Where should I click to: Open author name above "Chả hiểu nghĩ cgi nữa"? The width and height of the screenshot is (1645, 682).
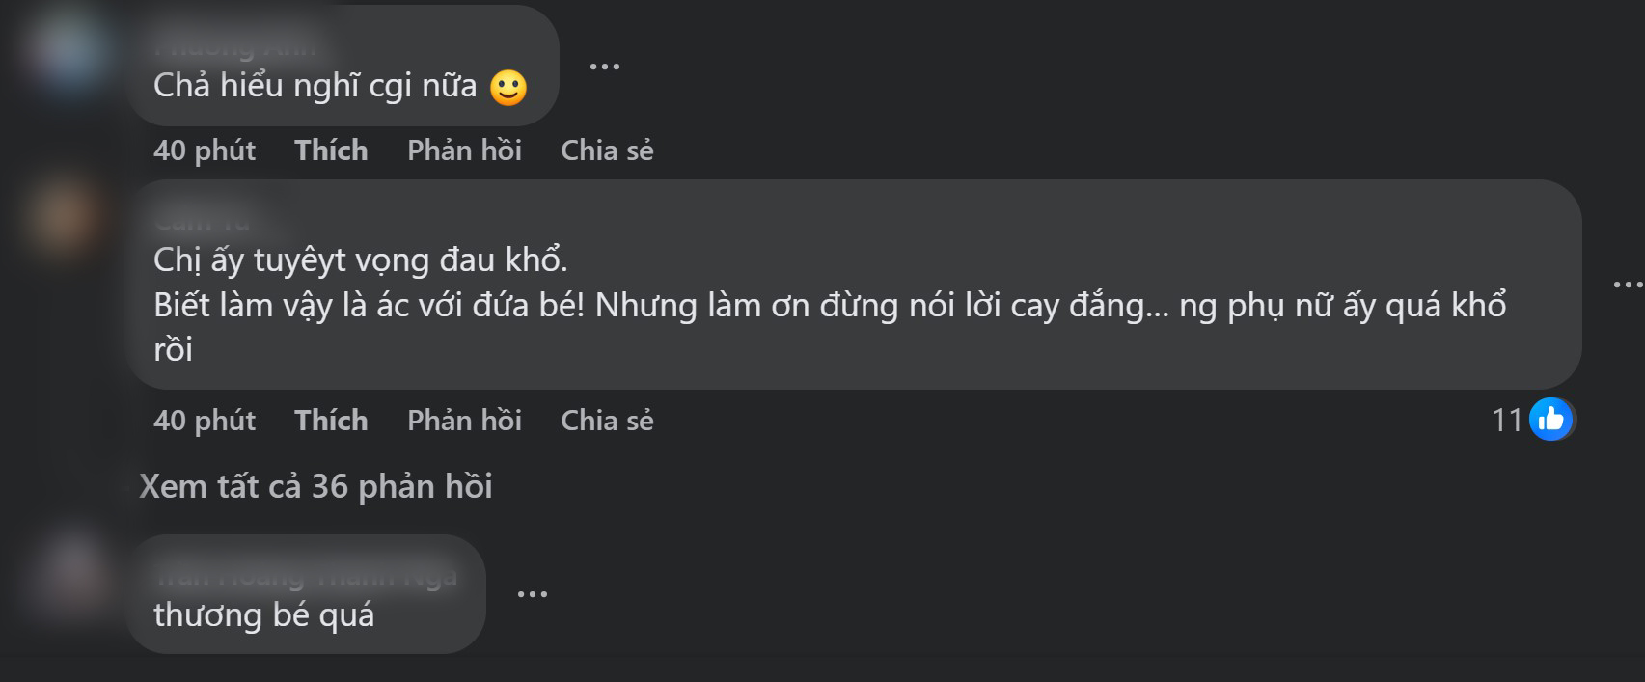coord(234,45)
